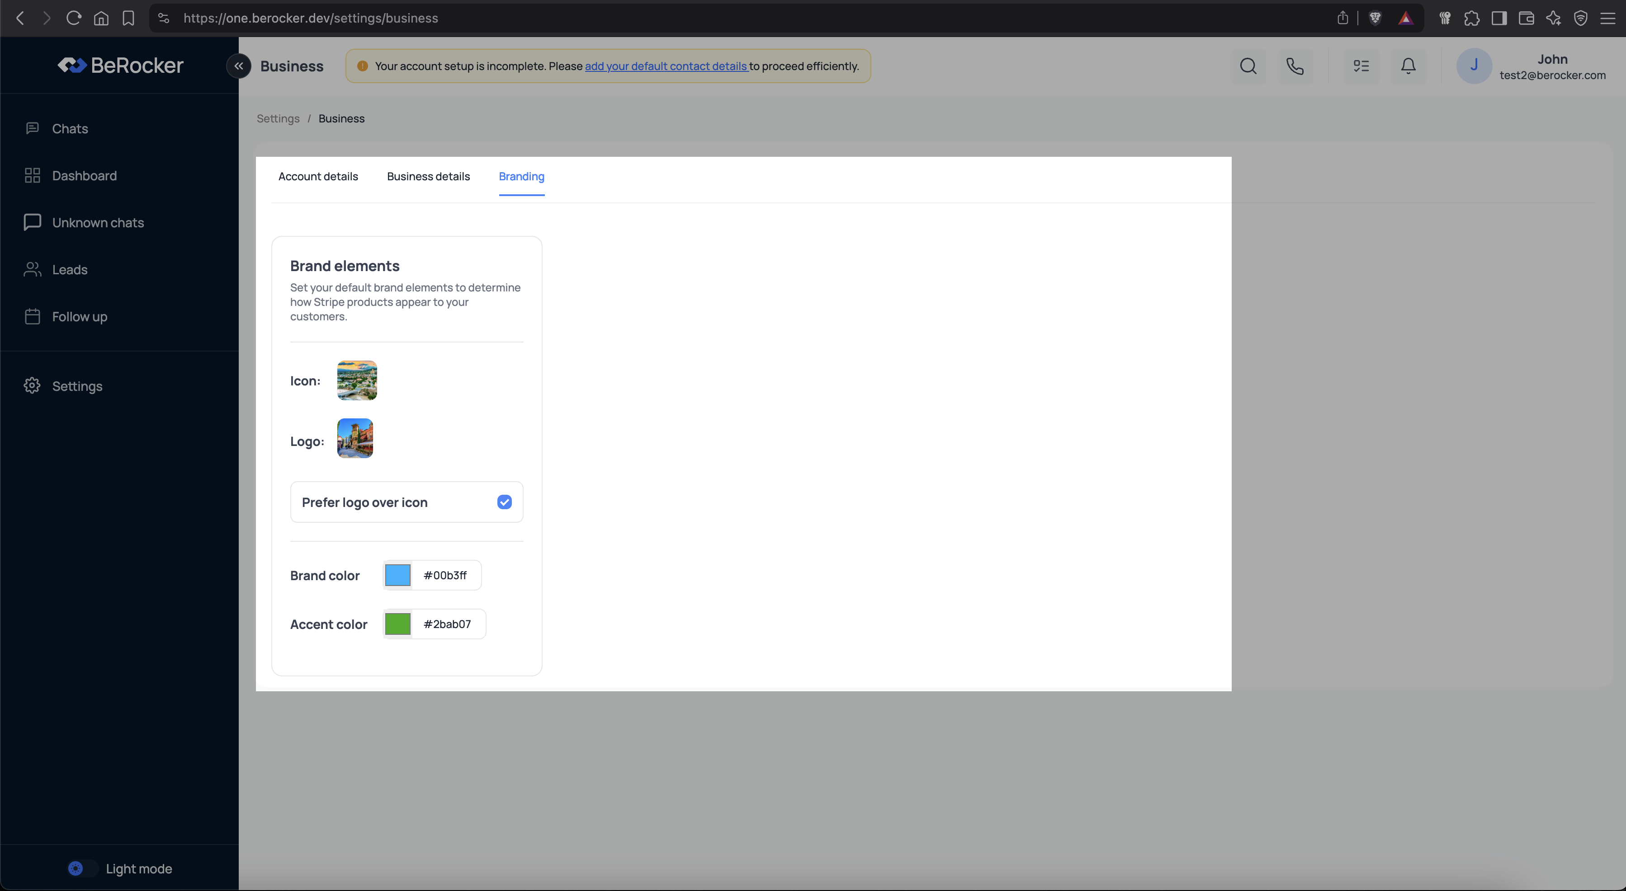The height and width of the screenshot is (891, 1626).
Task: Open Settings from the breadcrumb
Action: coord(278,118)
